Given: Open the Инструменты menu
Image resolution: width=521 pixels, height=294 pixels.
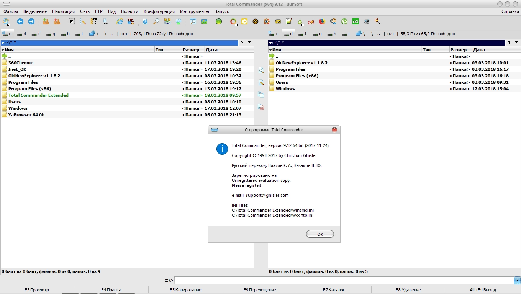Looking at the screenshot, I should [x=195, y=11].
